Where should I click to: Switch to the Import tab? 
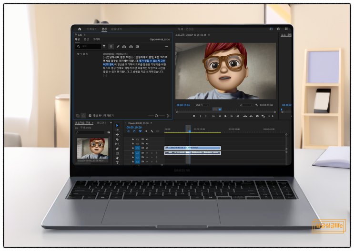click(x=92, y=29)
